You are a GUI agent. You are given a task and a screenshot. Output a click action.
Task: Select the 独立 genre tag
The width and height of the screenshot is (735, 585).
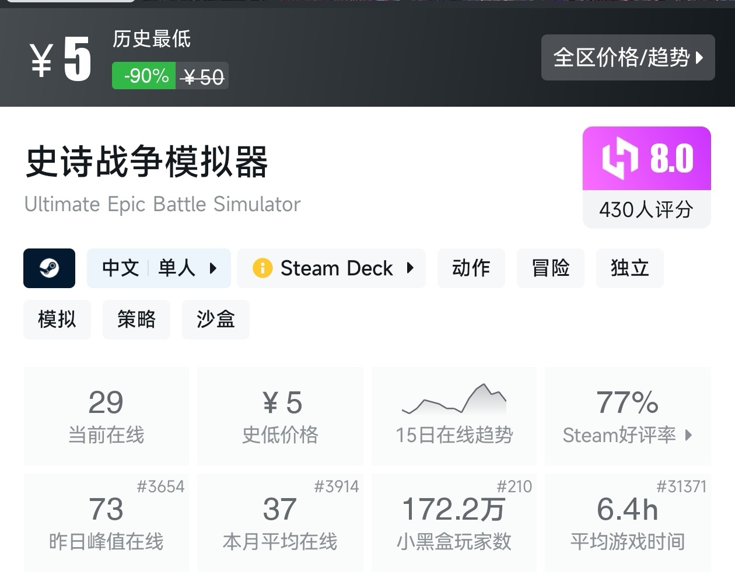click(629, 268)
